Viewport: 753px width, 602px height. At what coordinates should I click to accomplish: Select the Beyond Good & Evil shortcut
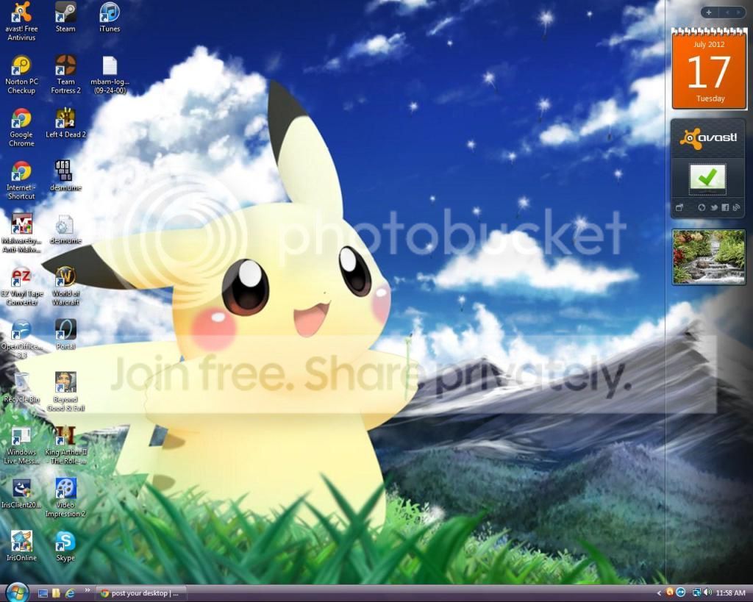click(x=65, y=392)
